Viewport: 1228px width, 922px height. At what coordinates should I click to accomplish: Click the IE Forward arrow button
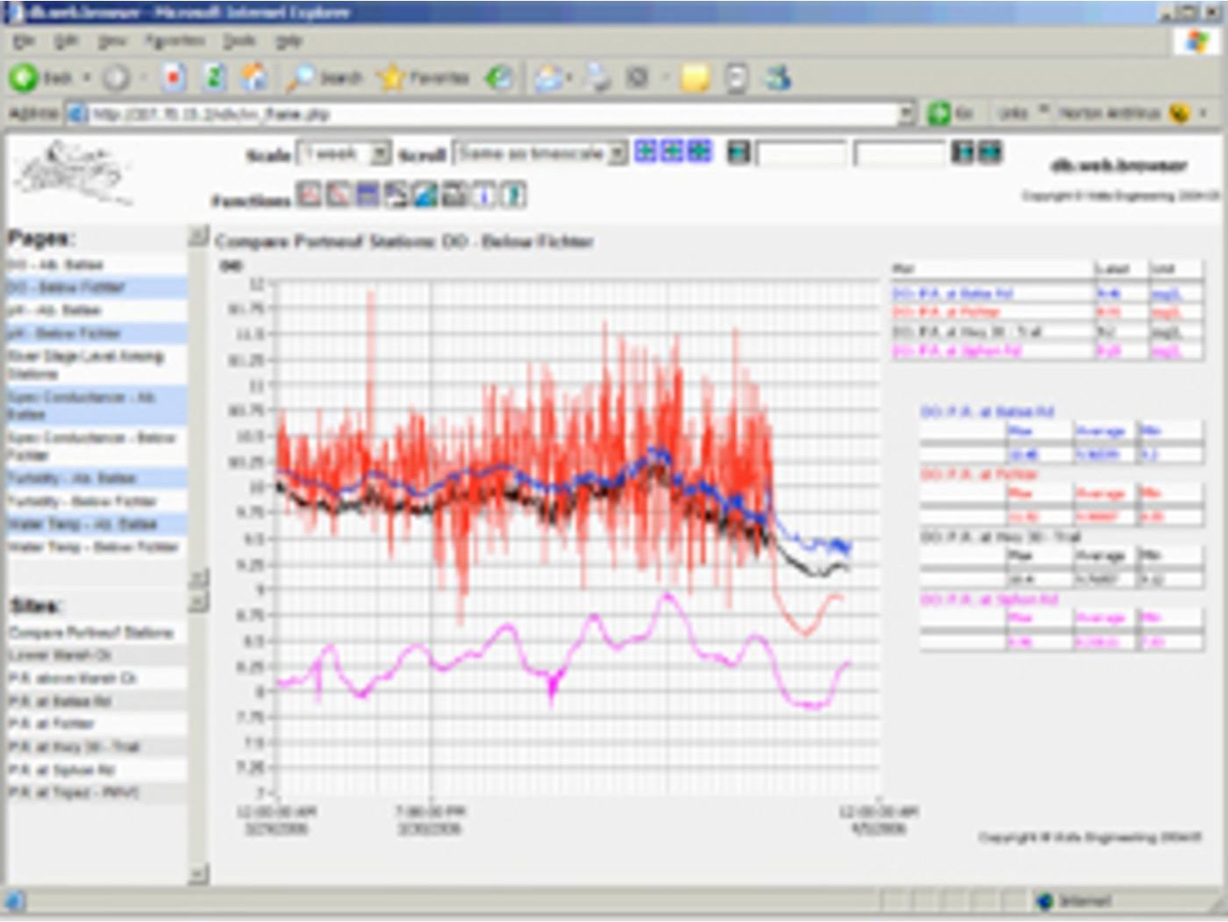115,78
